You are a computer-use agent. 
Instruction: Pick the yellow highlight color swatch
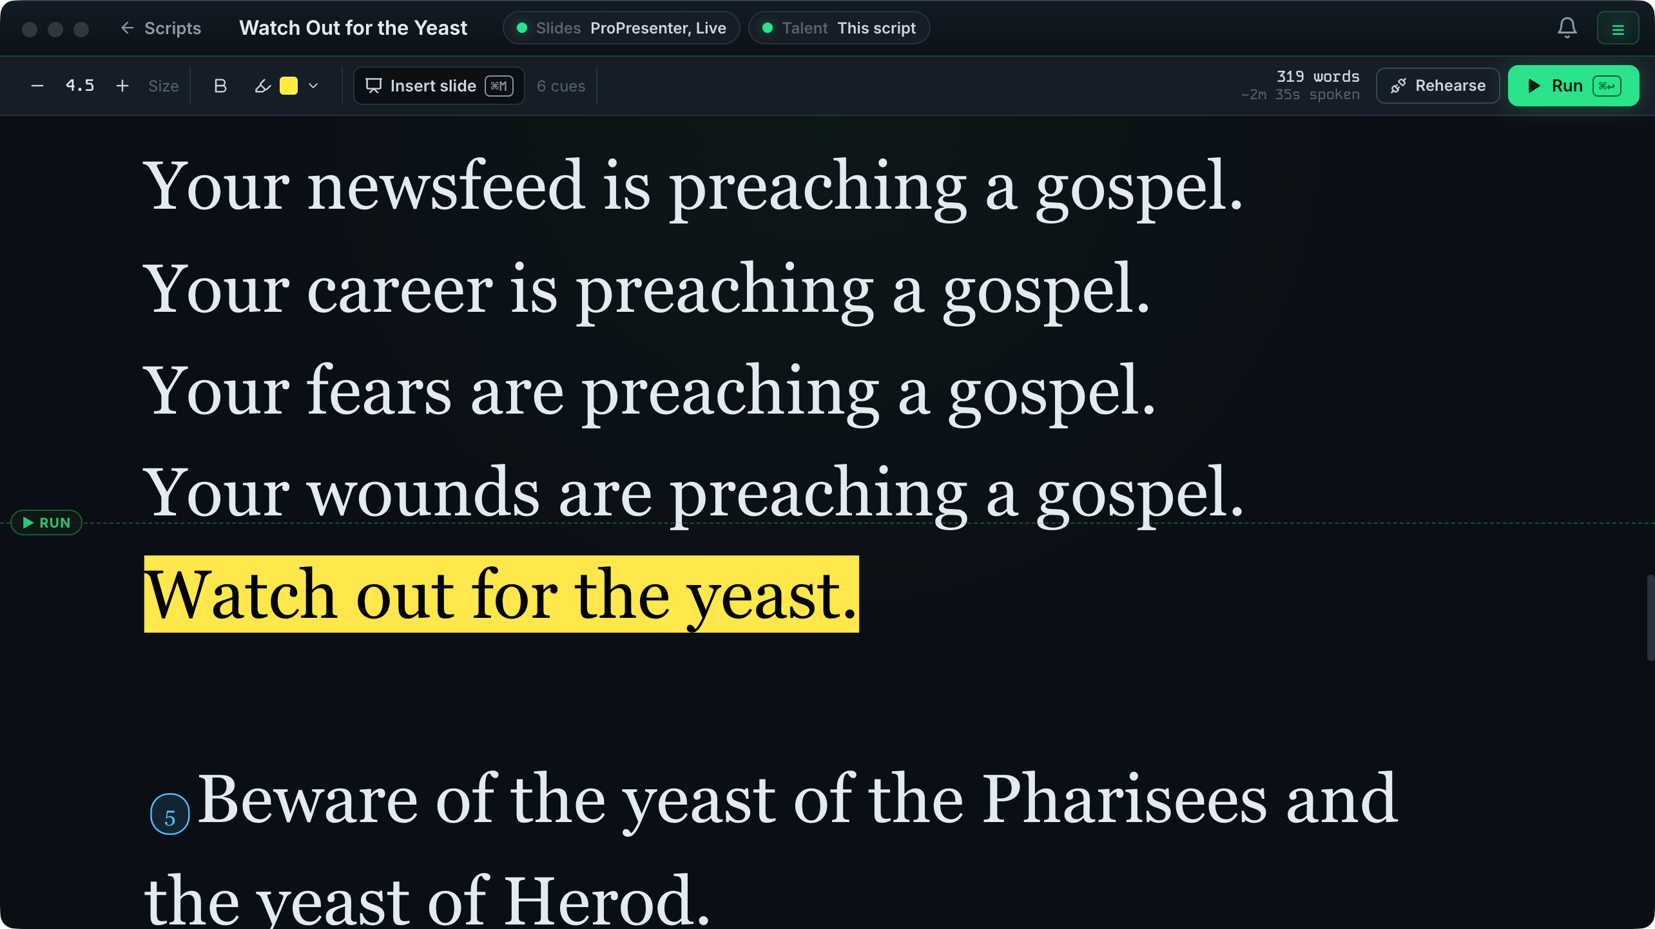[x=289, y=86]
